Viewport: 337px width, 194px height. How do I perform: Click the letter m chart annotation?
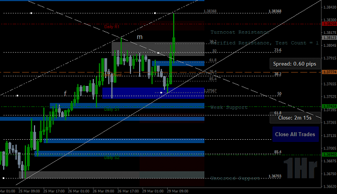click(140, 37)
